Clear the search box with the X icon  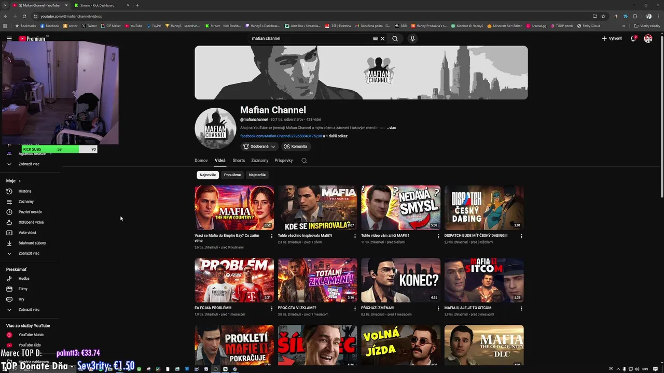[x=383, y=38]
